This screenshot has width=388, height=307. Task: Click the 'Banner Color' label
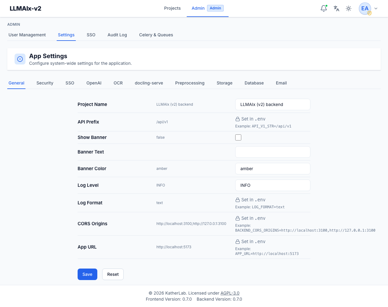click(x=92, y=169)
